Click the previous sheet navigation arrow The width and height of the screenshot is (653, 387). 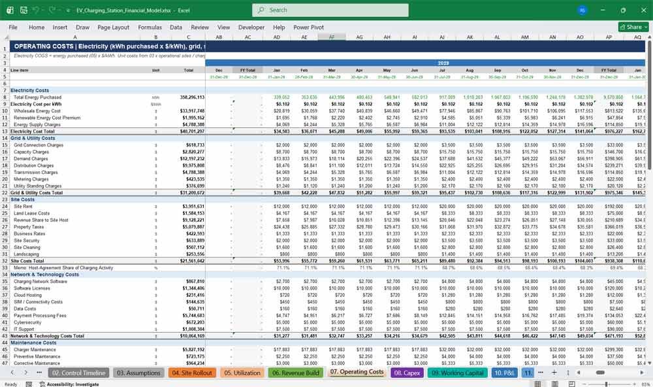[x=12, y=373]
